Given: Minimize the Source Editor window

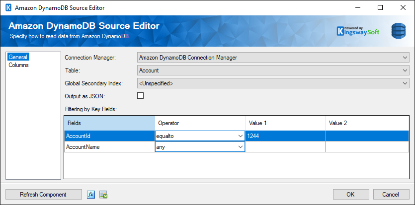Looking at the screenshot, I should 357,7.
